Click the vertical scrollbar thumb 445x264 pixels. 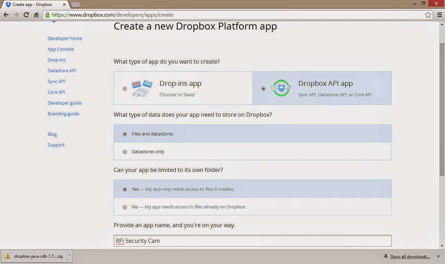click(442, 109)
